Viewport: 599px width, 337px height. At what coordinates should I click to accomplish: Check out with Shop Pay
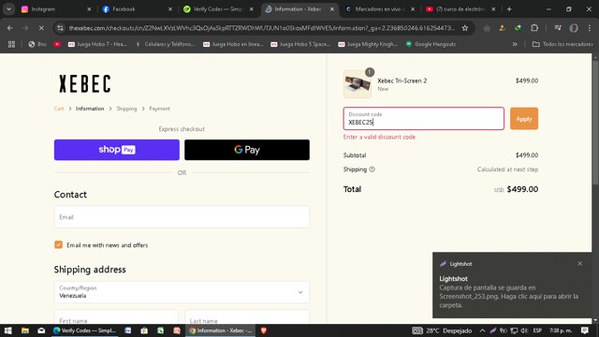pos(116,150)
